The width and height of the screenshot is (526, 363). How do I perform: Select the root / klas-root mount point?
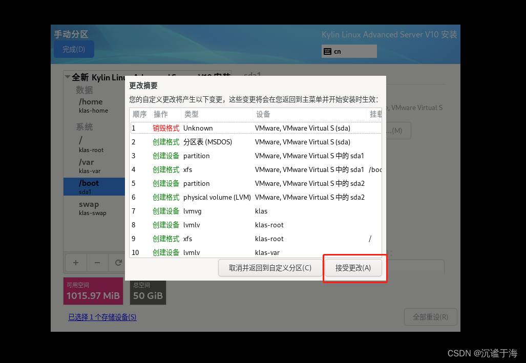point(94,144)
